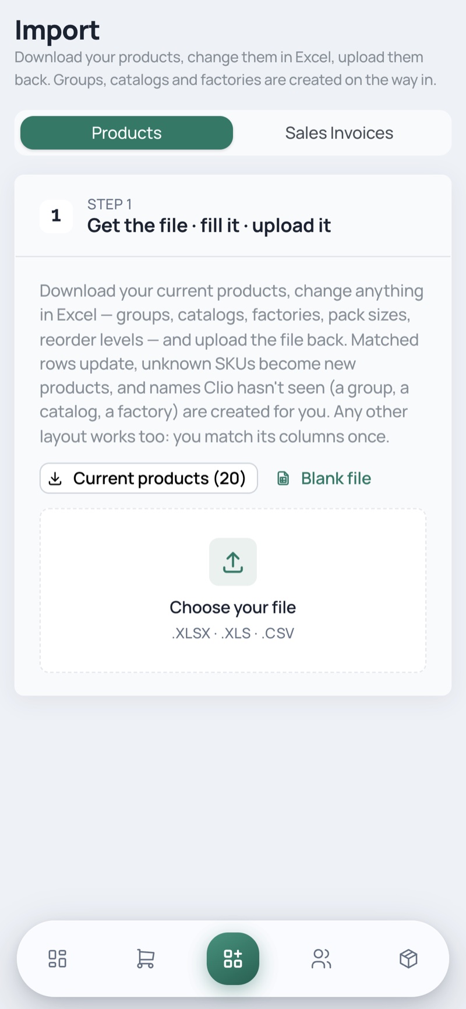
Task: Switch to the Products tab
Action: 126,133
